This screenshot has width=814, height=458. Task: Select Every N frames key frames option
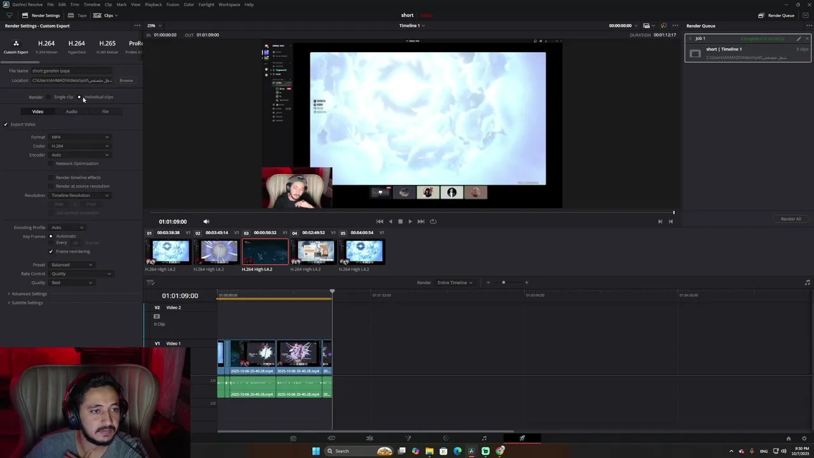point(51,242)
